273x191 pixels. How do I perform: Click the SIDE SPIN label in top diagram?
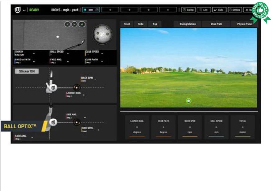88,128
